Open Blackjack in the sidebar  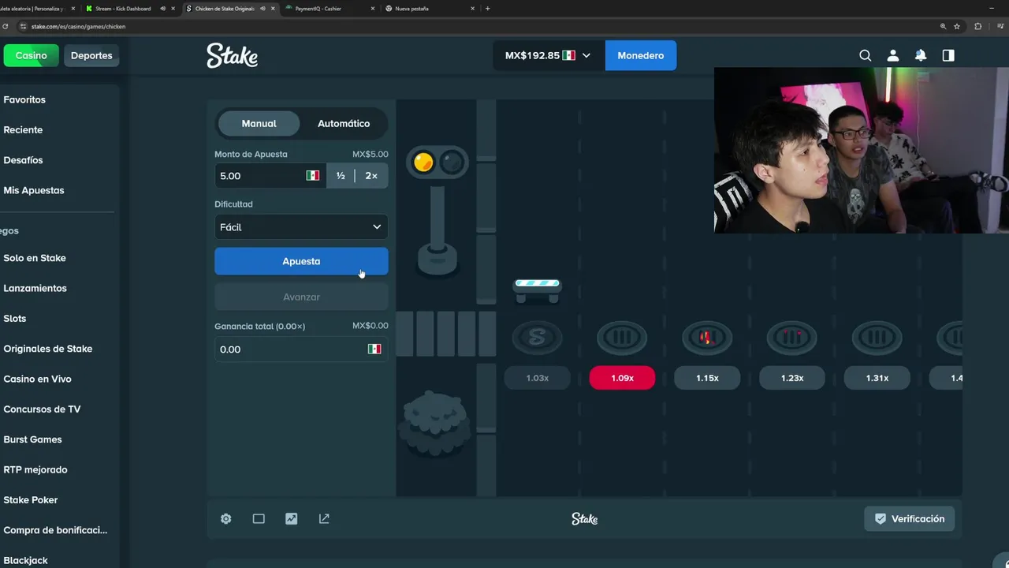tap(25, 560)
